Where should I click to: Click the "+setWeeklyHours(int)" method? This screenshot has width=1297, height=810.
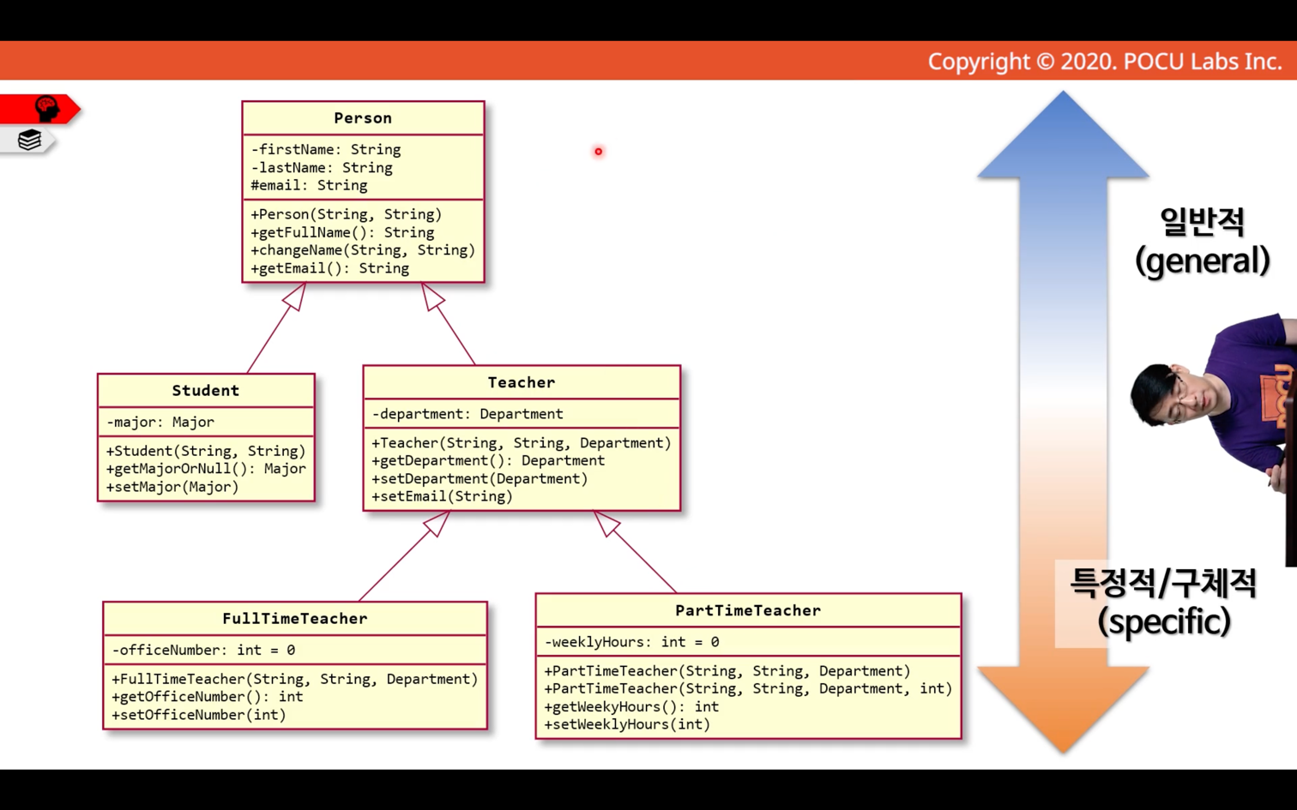pyautogui.click(x=628, y=724)
